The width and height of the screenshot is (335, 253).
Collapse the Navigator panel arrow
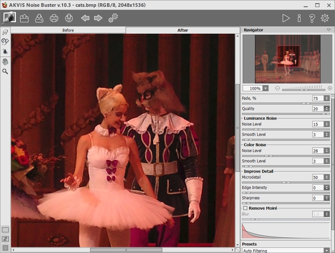click(x=329, y=30)
